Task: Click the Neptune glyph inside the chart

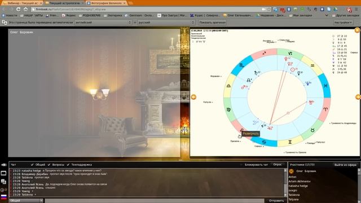Action: click(308, 83)
